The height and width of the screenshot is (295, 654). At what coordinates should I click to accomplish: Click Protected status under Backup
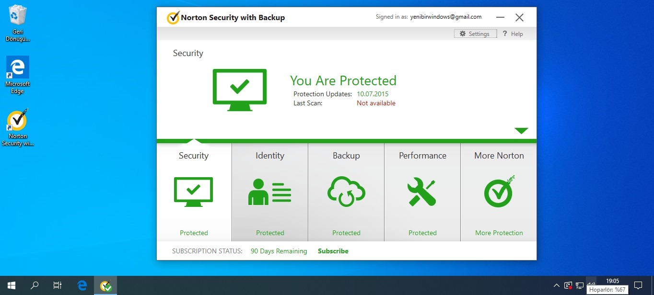pos(346,233)
